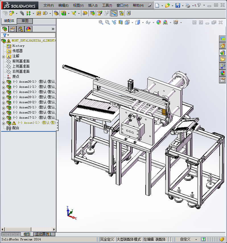Click the Smart Fasteners icon
This screenshot has width=227, height=243.
click(39, 13)
